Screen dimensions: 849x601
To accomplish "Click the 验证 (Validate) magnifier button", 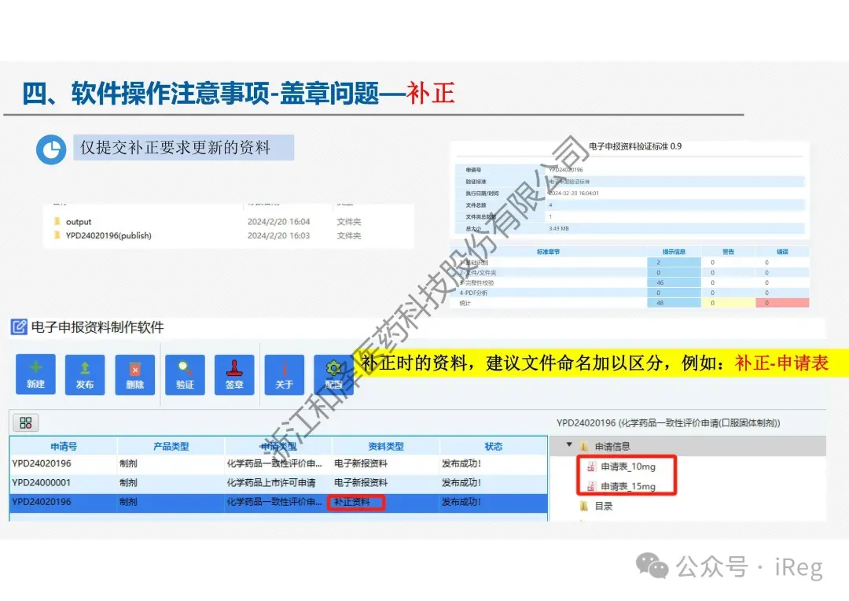I will (x=185, y=374).
